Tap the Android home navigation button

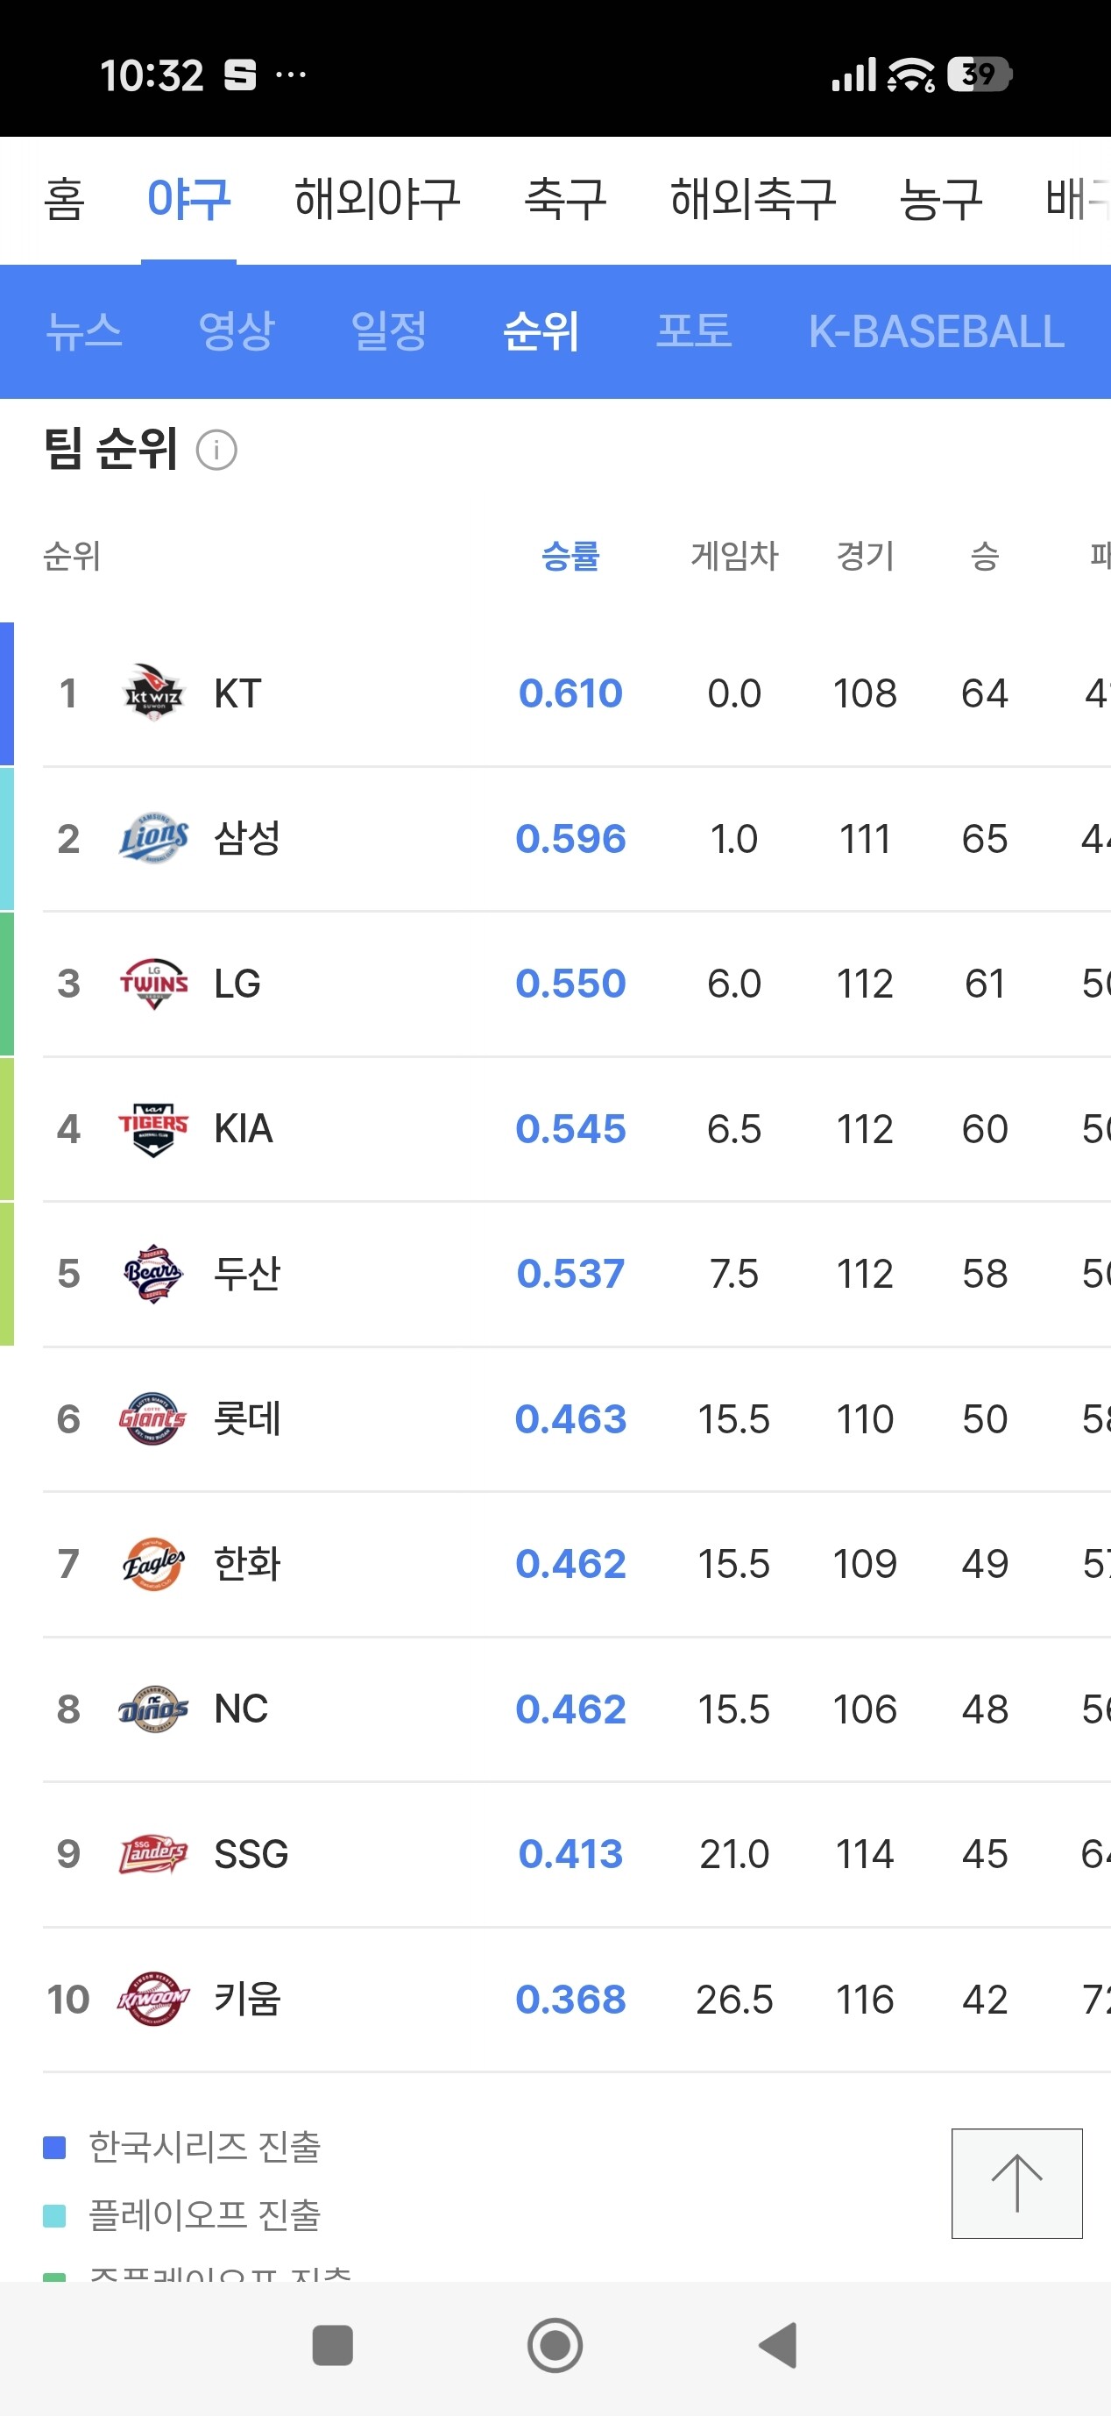pyautogui.click(x=555, y=2346)
